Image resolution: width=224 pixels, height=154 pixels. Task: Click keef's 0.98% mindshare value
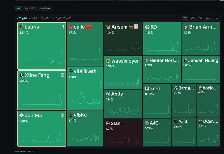pyautogui.click(x=149, y=94)
